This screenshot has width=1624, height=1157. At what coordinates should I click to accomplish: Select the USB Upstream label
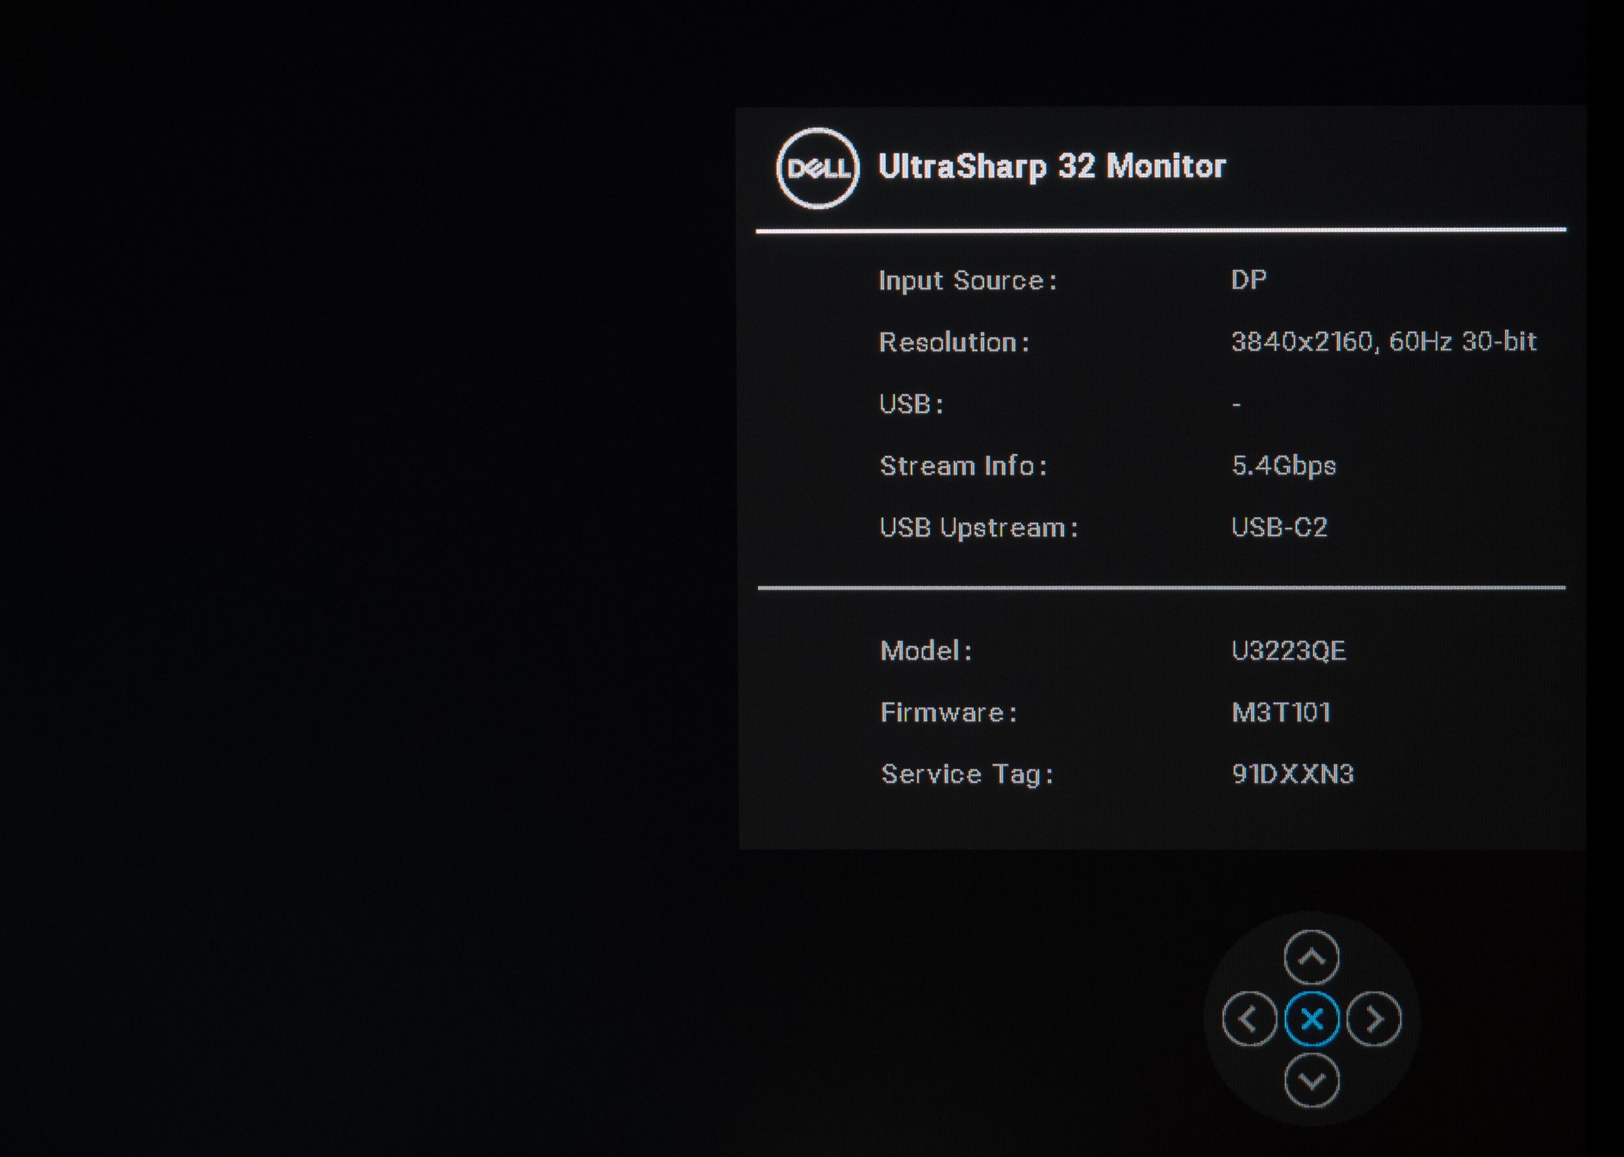978,528
